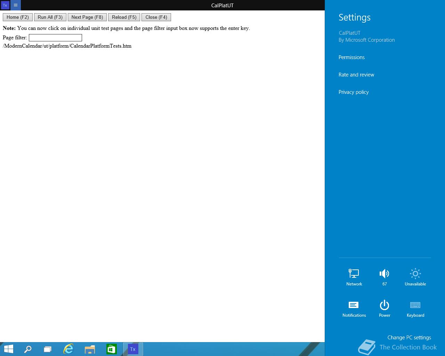Open the hamburger menu in title bar
Screen dimensions: 445x356
click(x=16, y=5)
